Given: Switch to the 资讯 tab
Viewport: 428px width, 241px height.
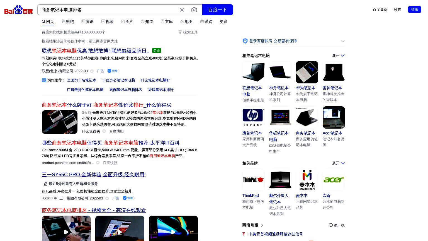Looking at the screenshot, I should click(87, 21).
